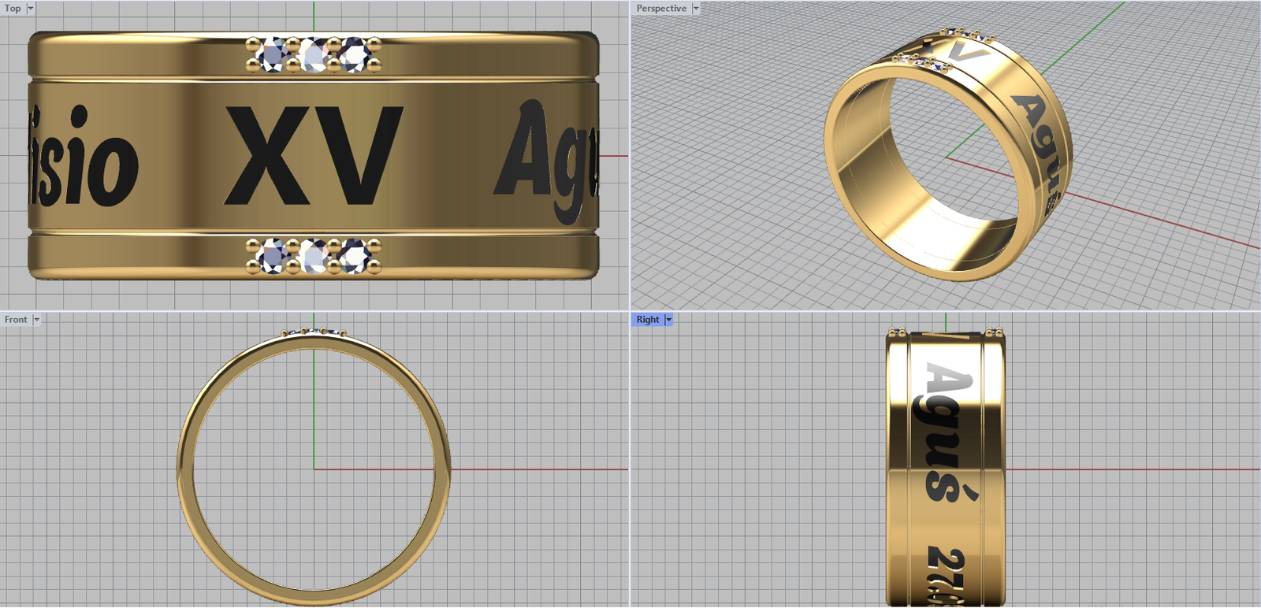Activate the Front viewport title label
The image size is (1261, 608).
click(16, 319)
